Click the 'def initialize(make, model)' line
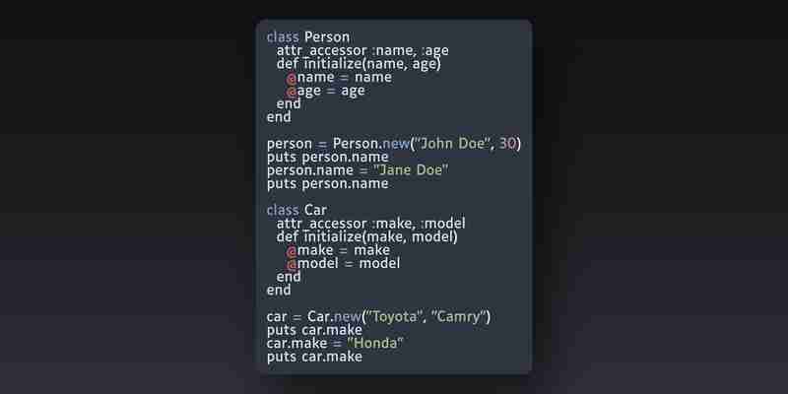The height and width of the screenshot is (394, 788). [x=366, y=236]
